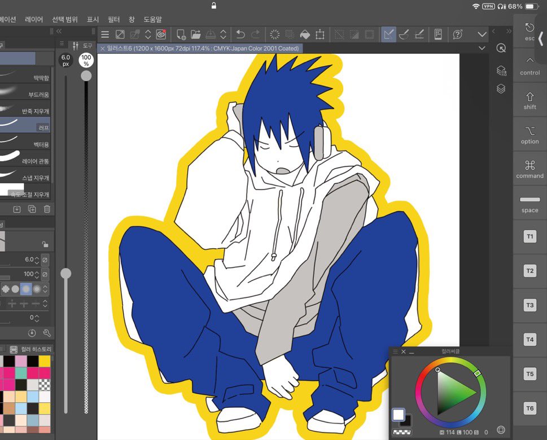Tap the esc edge keyboard key

tap(530, 32)
